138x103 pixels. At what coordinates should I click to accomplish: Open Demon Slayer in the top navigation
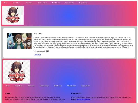point(42,3)
